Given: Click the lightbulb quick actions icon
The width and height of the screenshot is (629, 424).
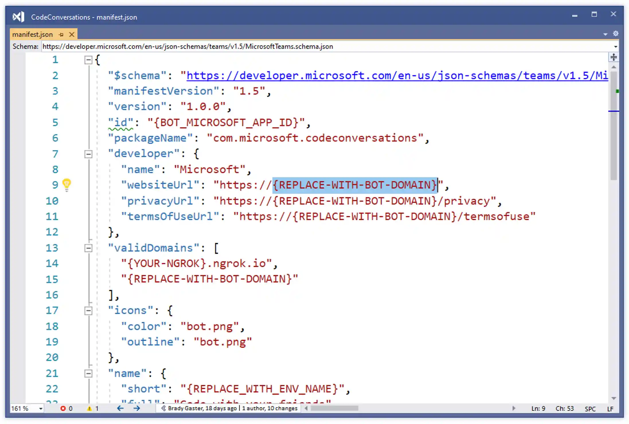Looking at the screenshot, I should pos(67,184).
